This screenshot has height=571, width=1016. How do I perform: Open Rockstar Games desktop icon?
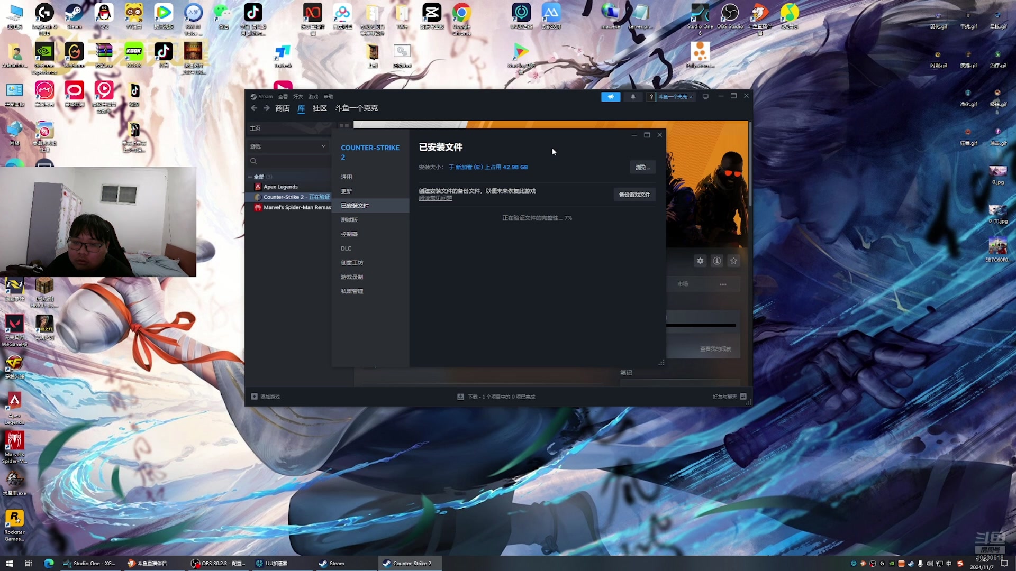(x=14, y=526)
